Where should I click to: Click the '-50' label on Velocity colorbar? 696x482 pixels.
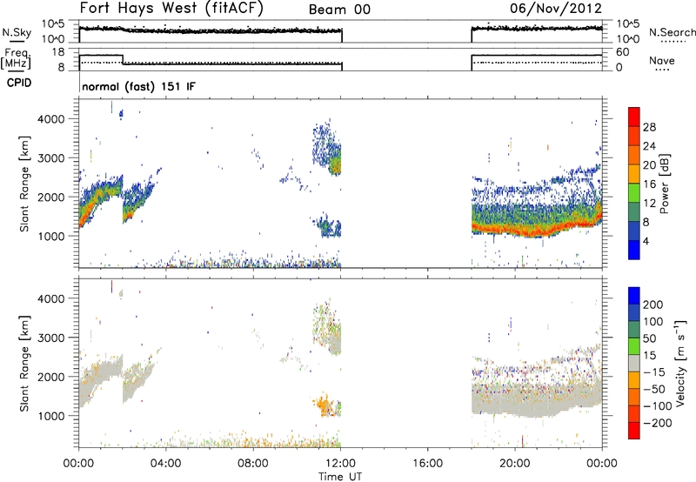tap(654, 389)
